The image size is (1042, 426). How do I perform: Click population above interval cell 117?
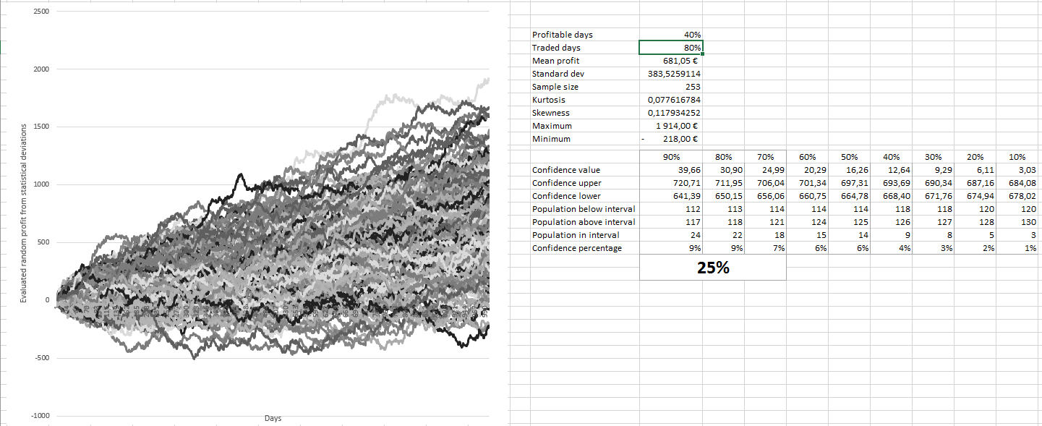[671, 222]
